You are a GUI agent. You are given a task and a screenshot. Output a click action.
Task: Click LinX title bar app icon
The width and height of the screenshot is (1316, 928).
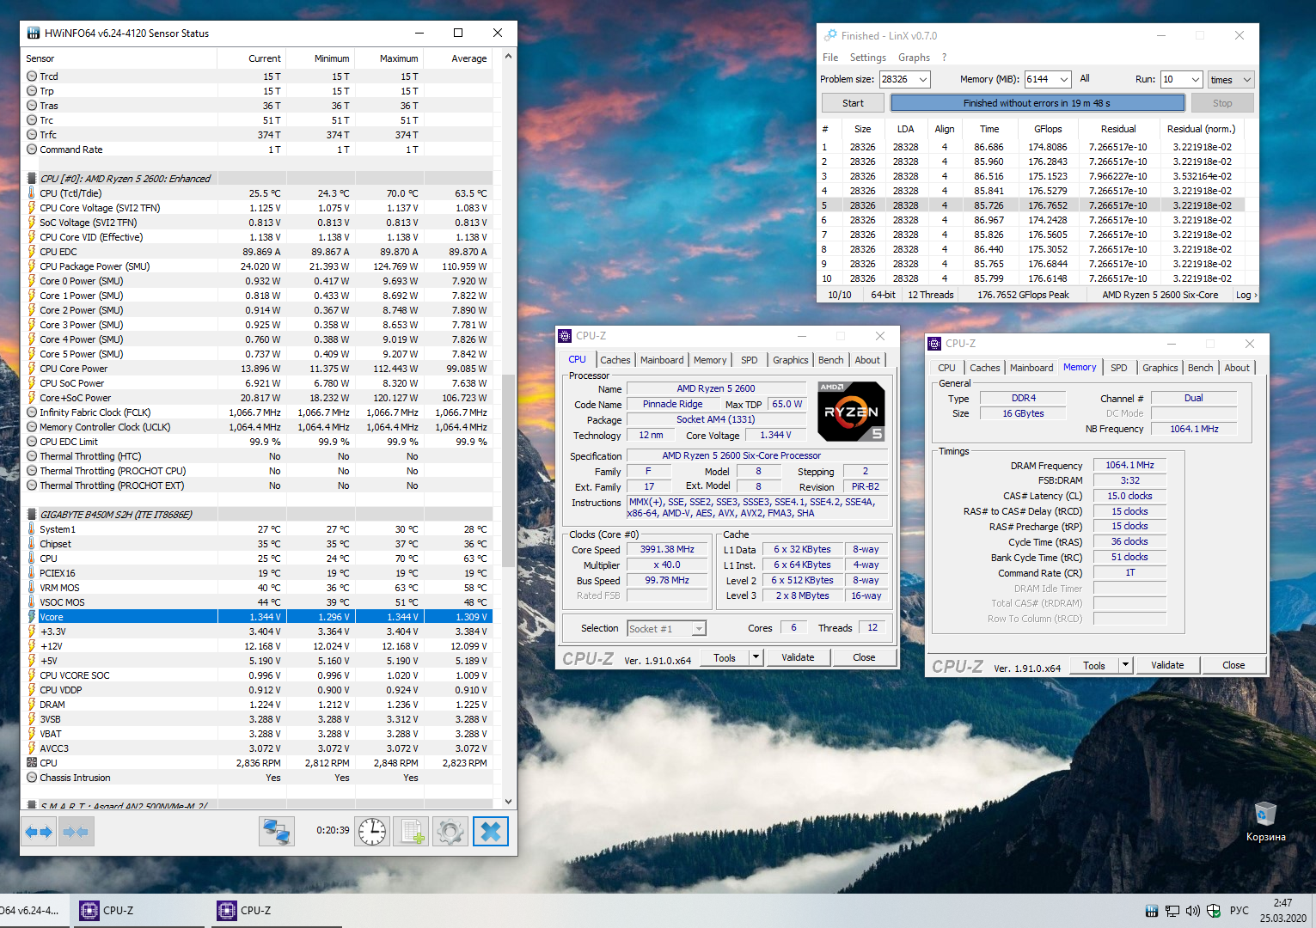tap(830, 35)
